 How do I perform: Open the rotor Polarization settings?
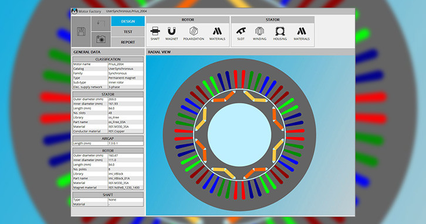pos(194,33)
